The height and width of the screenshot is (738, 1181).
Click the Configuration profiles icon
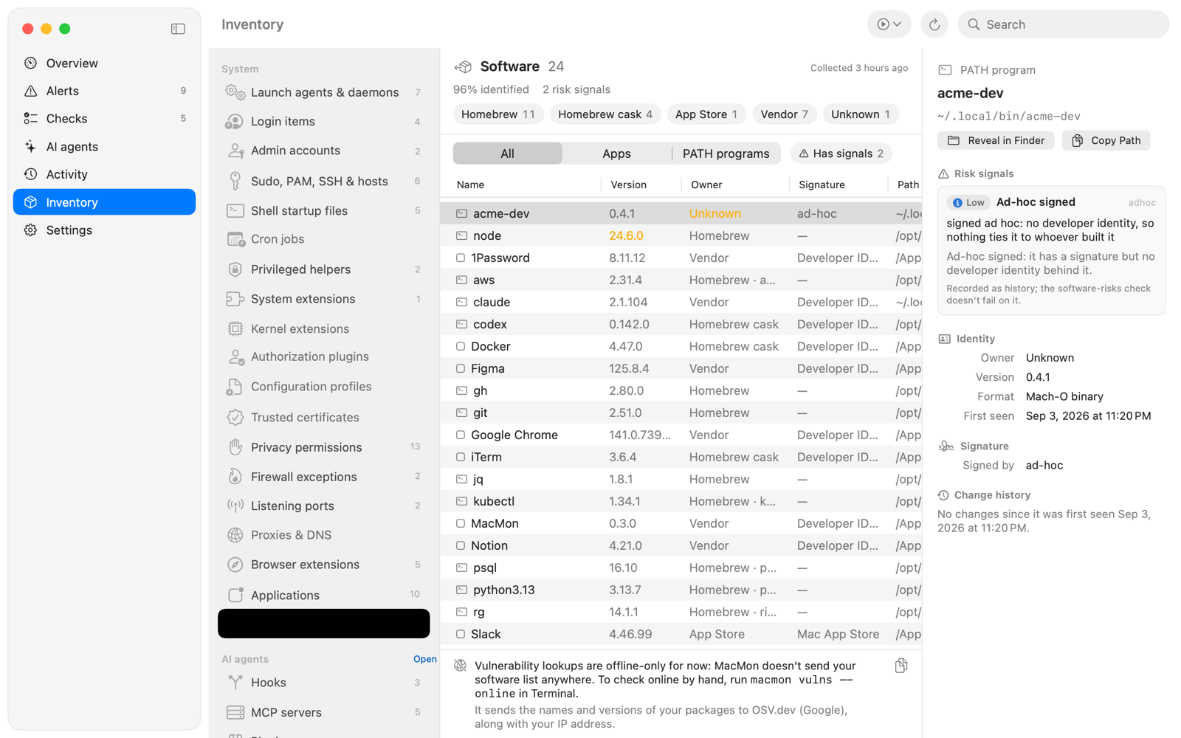pyautogui.click(x=235, y=387)
